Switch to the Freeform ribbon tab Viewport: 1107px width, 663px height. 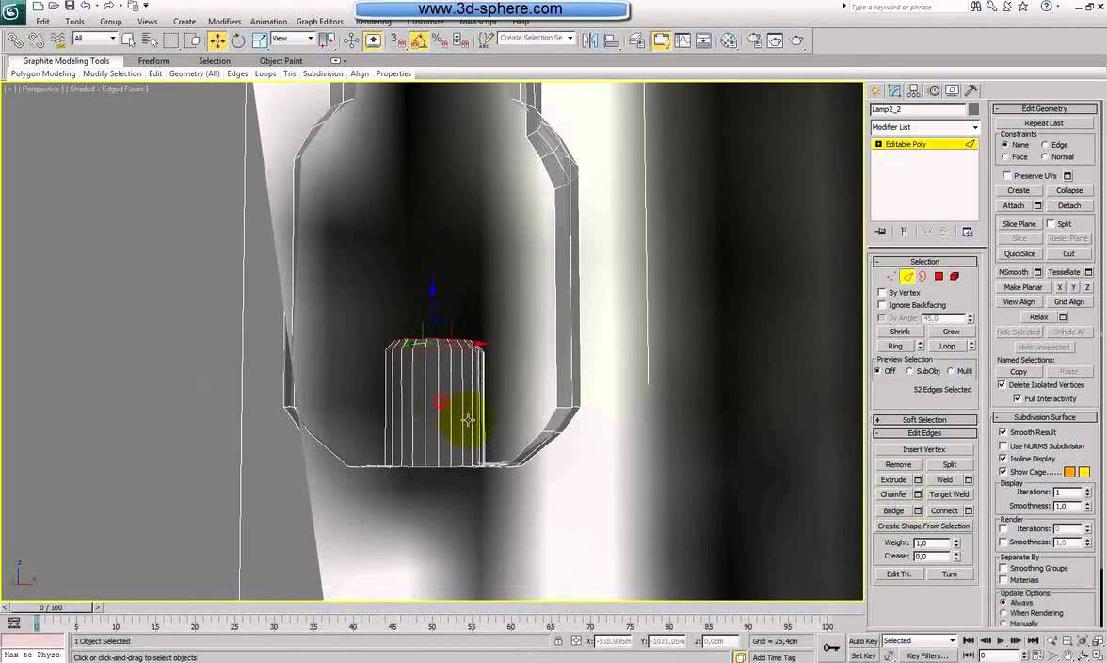tap(153, 61)
